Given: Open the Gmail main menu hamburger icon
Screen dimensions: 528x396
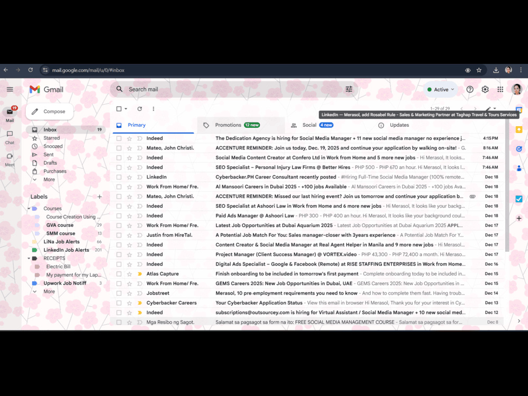Looking at the screenshot, I should 10,89.
